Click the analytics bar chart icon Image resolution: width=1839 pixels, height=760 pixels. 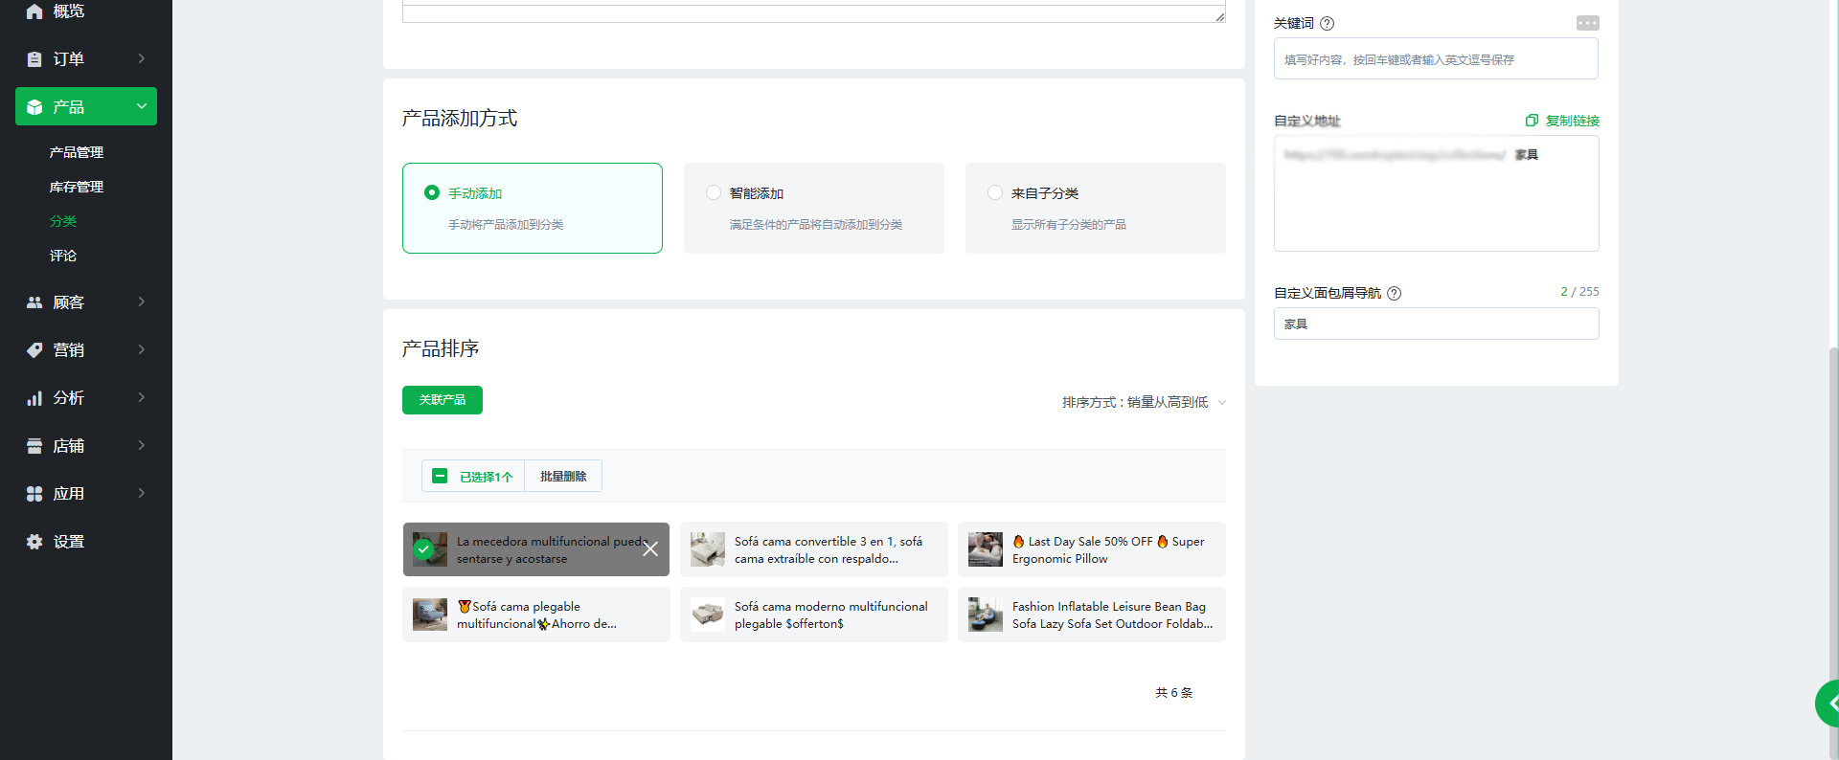pyautogui.click(x=34, y=398)
